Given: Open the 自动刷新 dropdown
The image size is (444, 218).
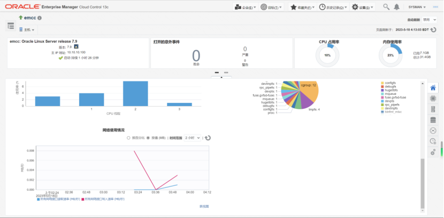Looking at the screenshot, I should pyautogui.click(x=429, y=20).
